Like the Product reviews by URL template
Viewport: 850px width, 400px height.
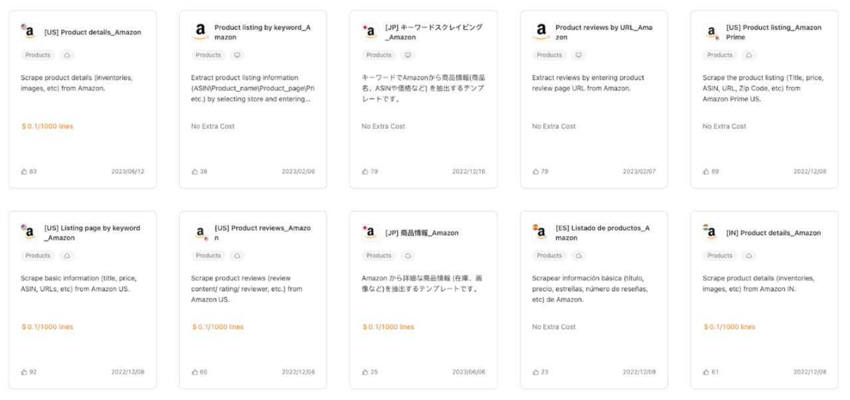536,171
